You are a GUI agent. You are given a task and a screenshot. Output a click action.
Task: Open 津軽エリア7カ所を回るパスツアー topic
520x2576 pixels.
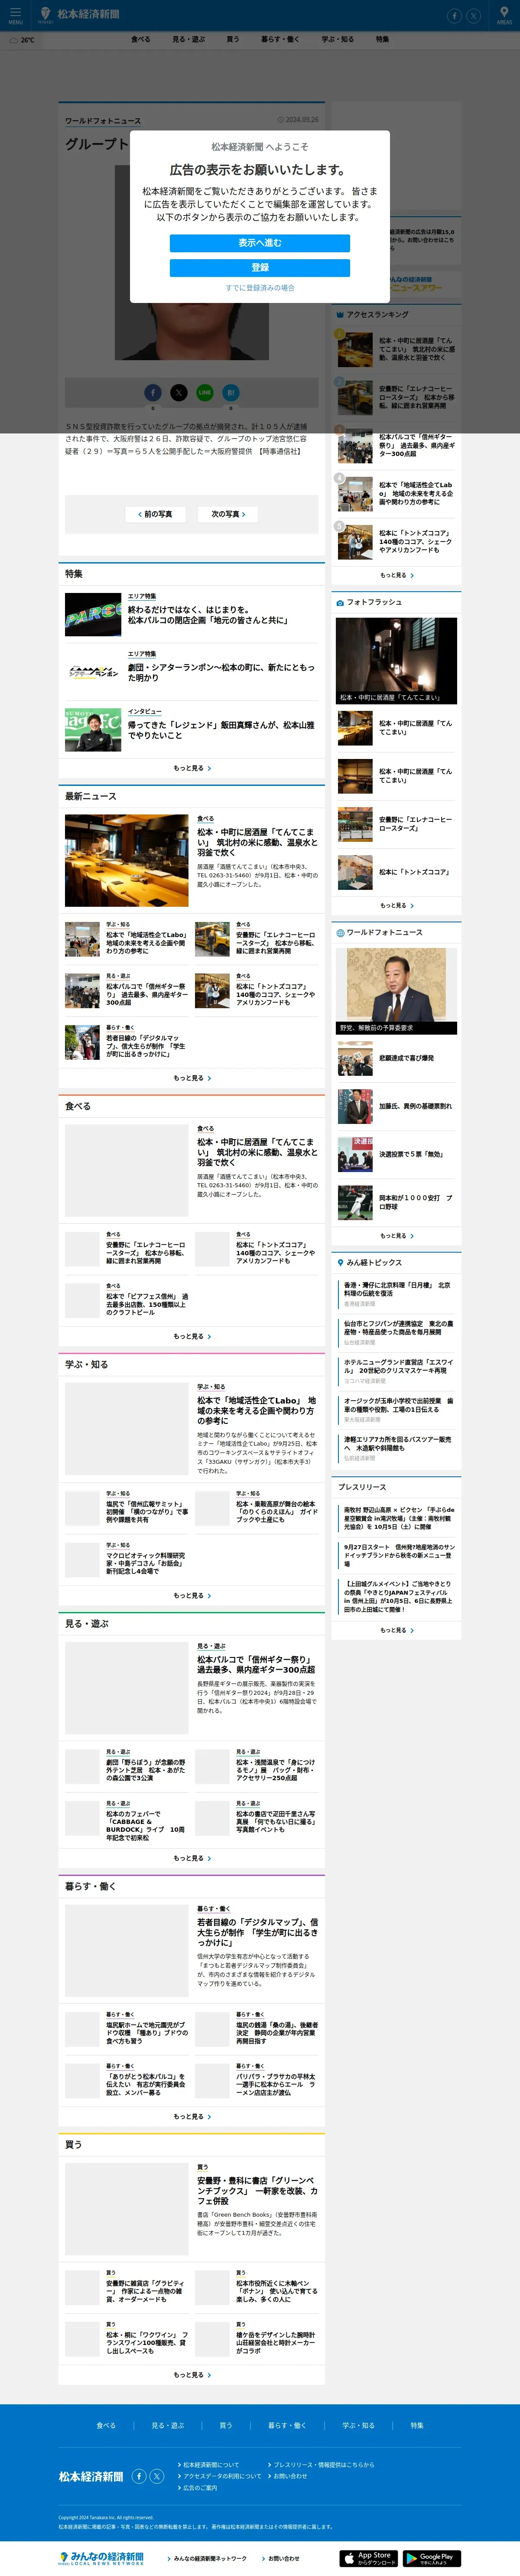tap(397, 1444)
